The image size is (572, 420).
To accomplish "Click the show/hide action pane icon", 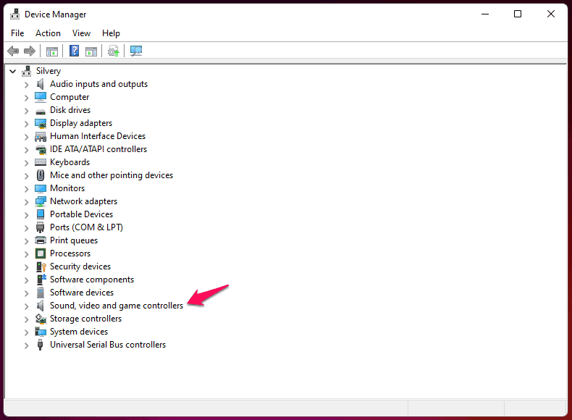I will click(91, 51).
